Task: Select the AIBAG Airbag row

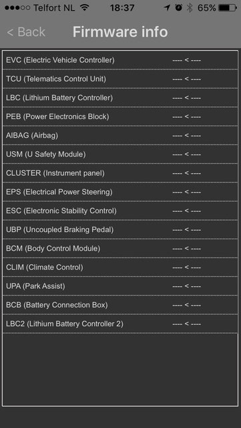Action: point(120,135)
